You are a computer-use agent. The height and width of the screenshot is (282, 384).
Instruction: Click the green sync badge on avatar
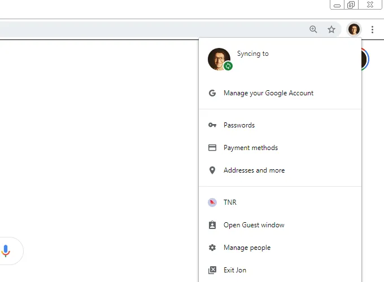pos(228,66)
